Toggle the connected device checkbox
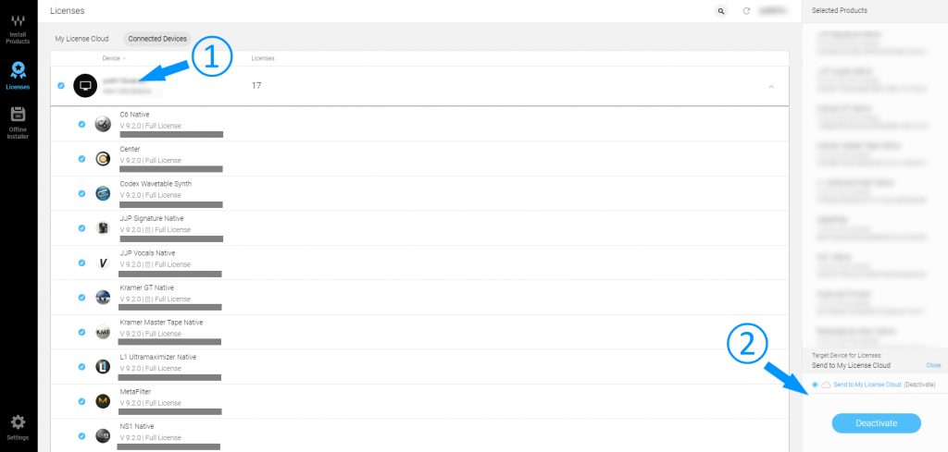This screenshot has width=948, height=452. coord(61,86)
